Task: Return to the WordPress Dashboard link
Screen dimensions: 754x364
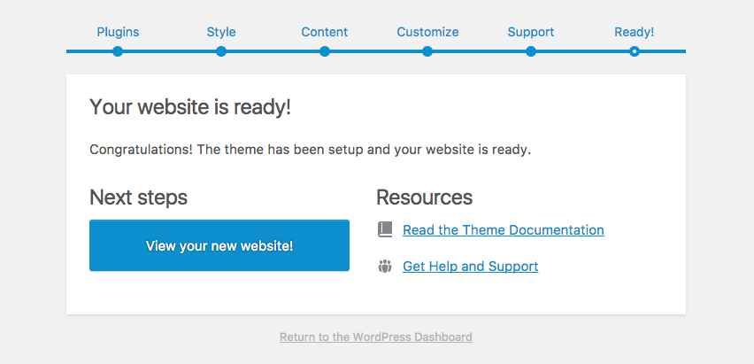Action: (375, 337)
